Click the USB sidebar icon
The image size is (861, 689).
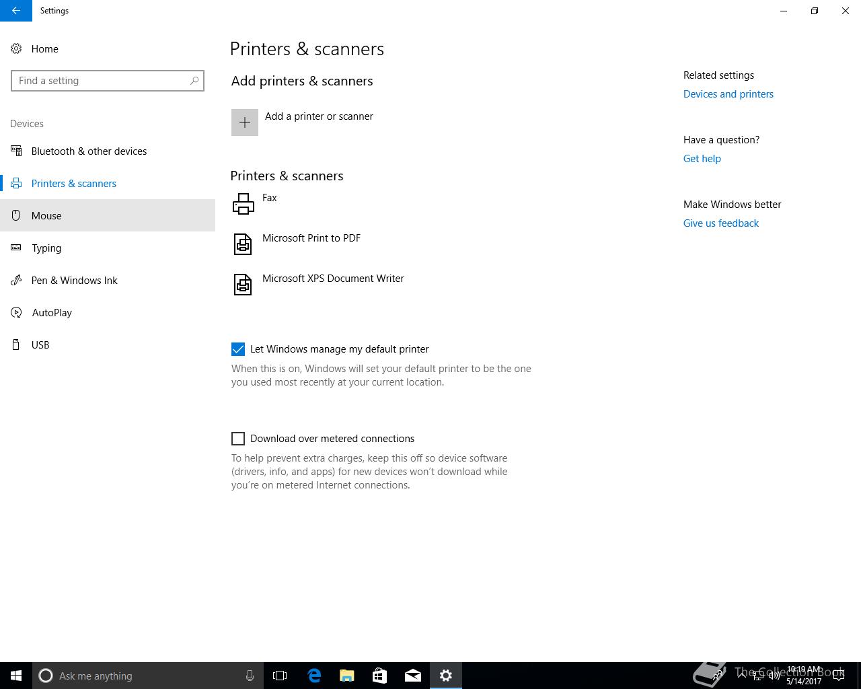point(16,345)
